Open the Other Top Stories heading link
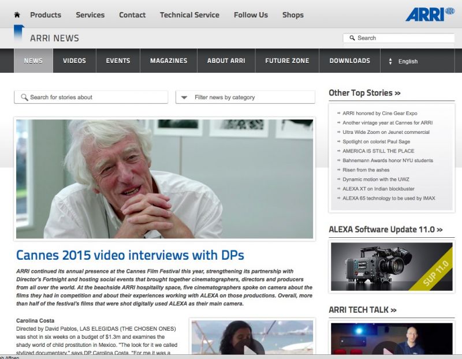Screen dimensions: 462x359 coord(364,93)
